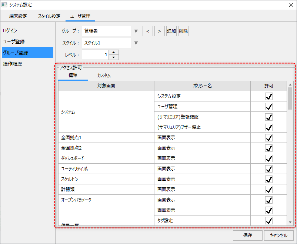The height and width of the screenshot is (244, 297).
Task: Select ユーザ登録 in the left sidebar
Action: point(14,41)
